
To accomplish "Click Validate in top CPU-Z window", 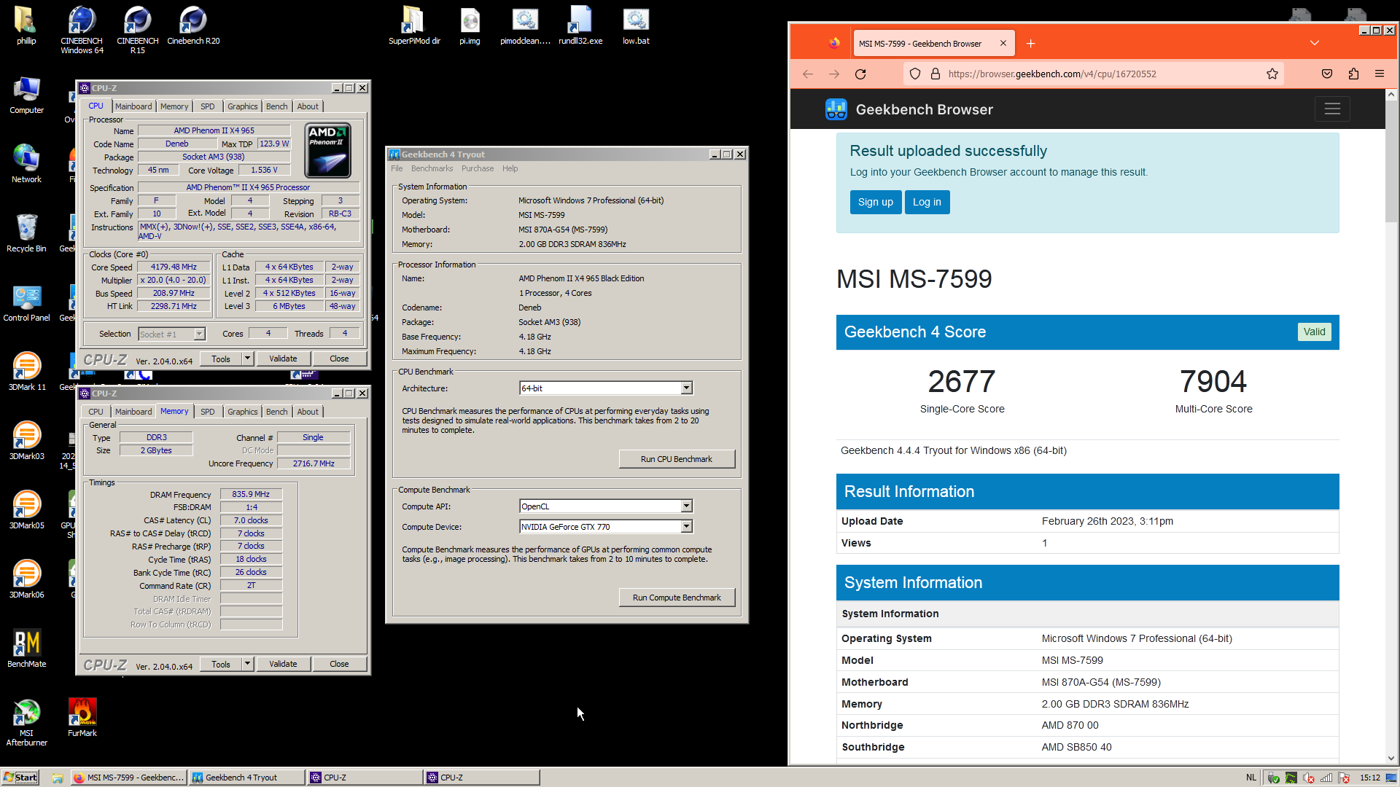I will (283, 359).
